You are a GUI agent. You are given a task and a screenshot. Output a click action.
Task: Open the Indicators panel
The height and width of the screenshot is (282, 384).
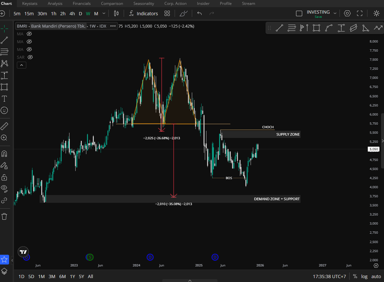pyautogui.click(x=143, y=14)
